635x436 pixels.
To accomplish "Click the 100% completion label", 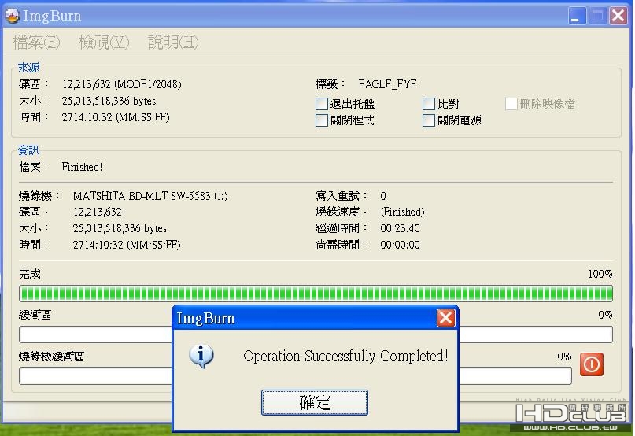I will (600, 274).
